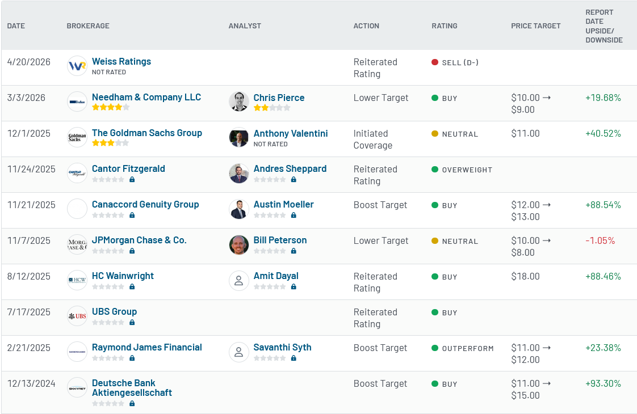Screen dimensions: 637x414
Task: Click lock icon under Savanthi Syth
Action: (x=294, y=358)
